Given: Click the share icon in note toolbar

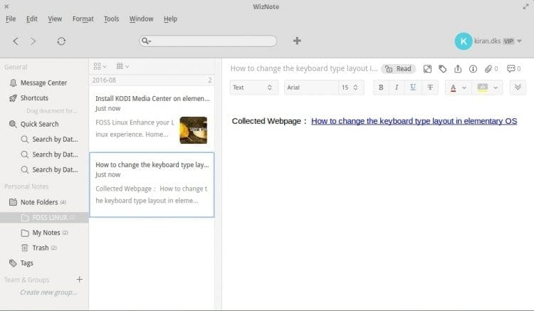Looking at the screenshot, I should 458,69.
